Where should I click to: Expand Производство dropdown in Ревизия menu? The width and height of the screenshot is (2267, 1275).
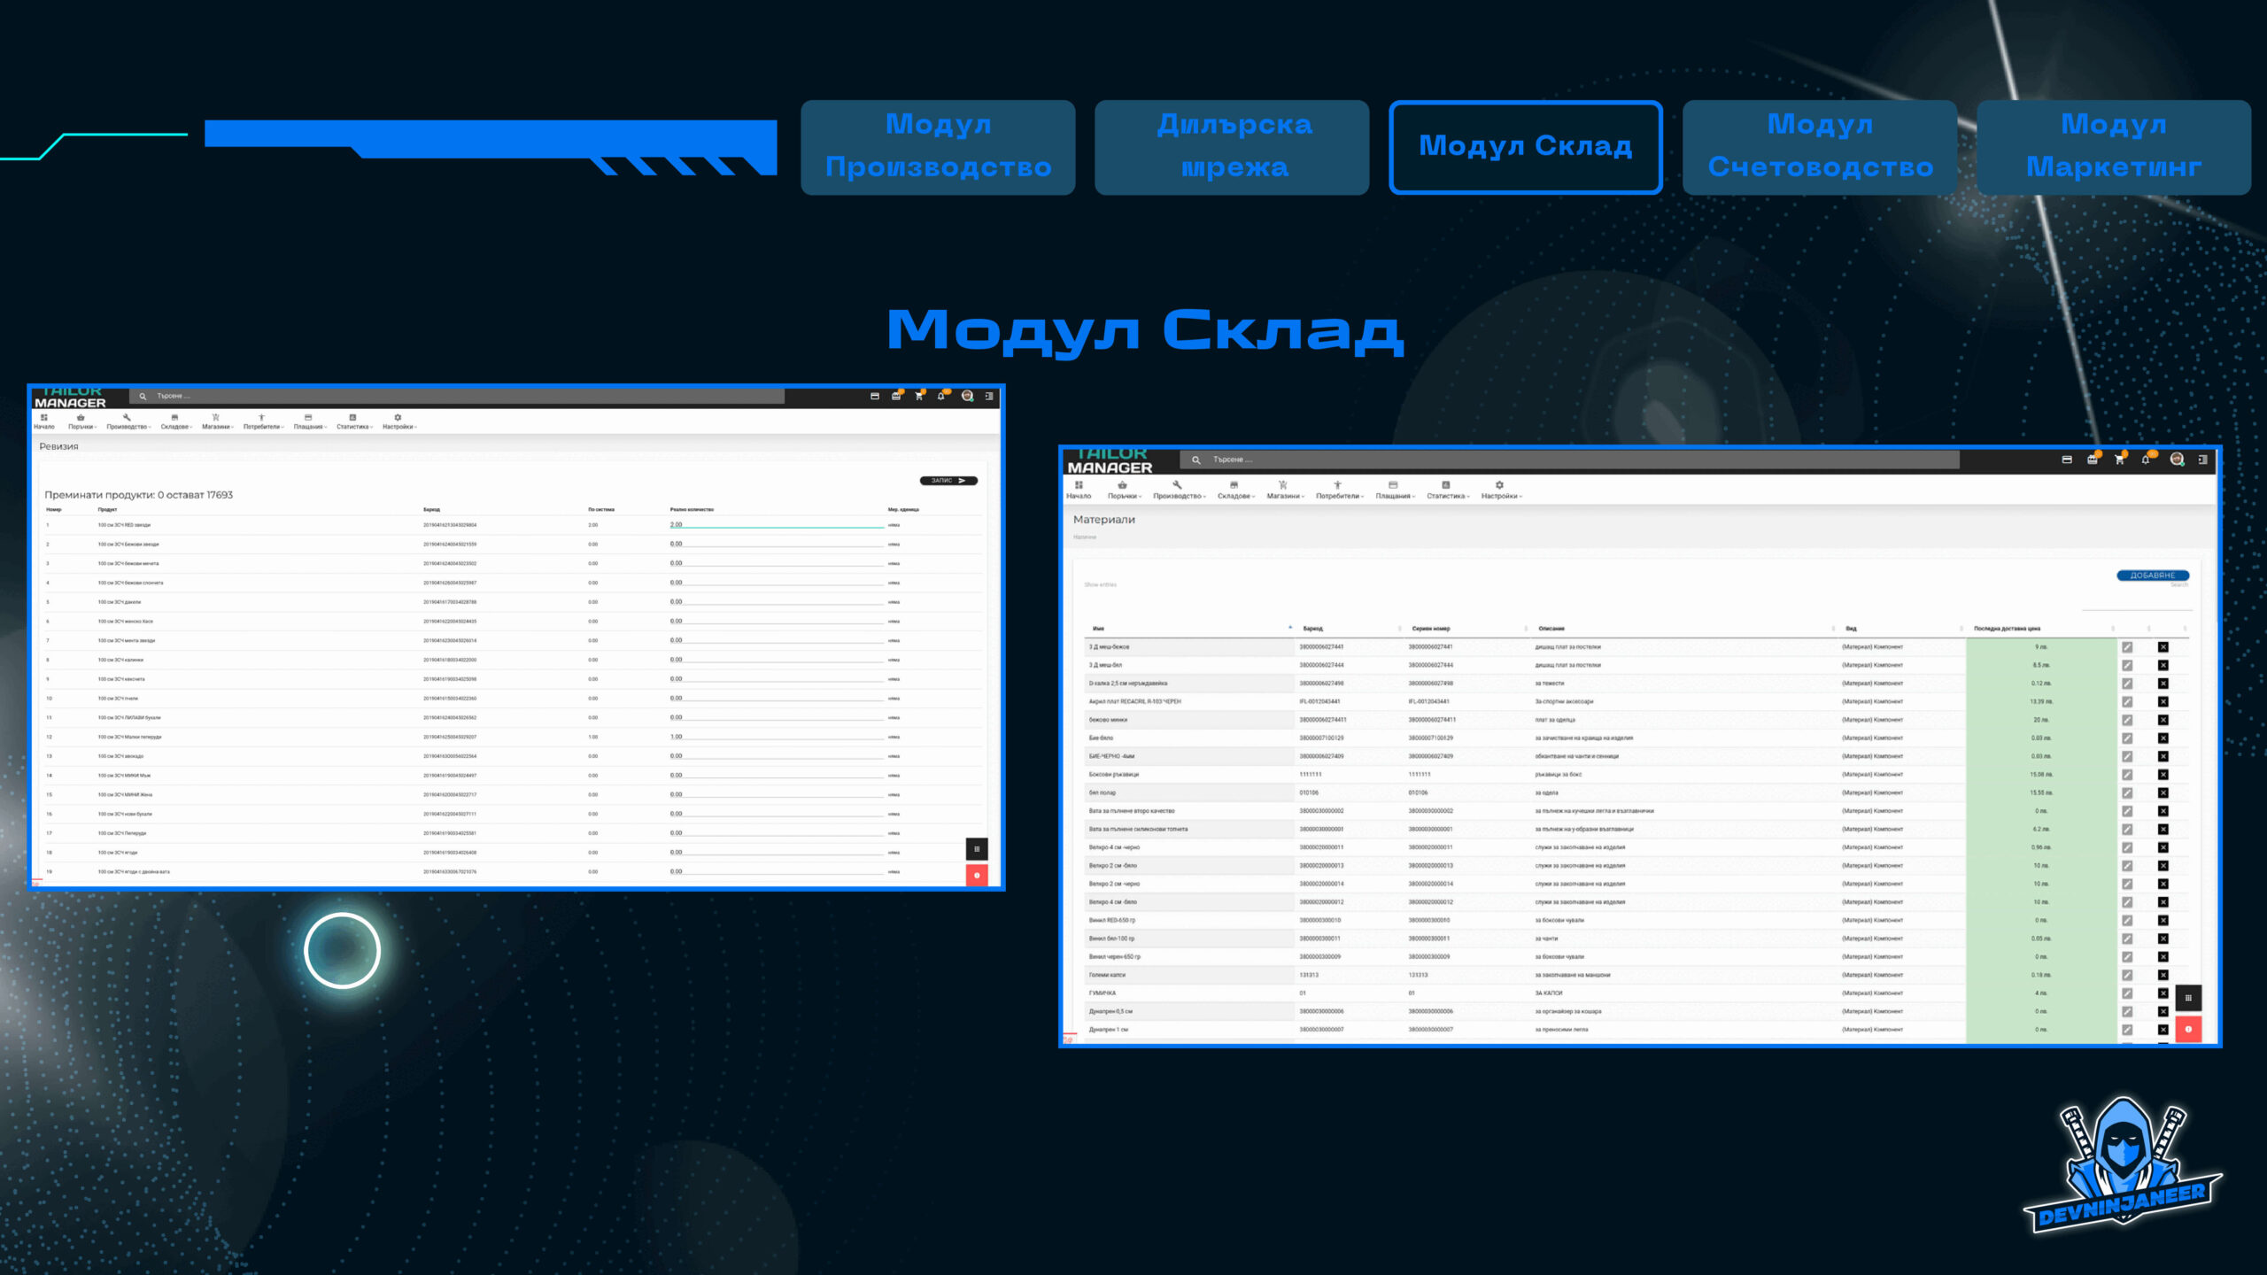128,421
